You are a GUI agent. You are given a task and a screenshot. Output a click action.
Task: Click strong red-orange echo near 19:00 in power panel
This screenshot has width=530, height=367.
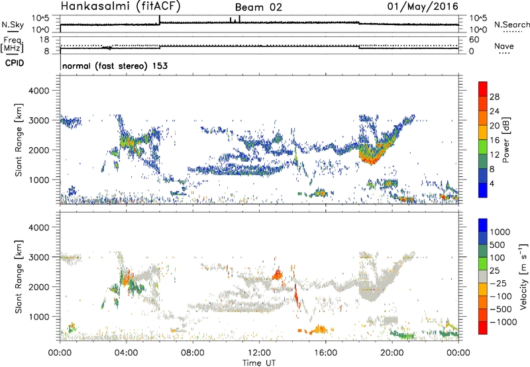point(370,158)
